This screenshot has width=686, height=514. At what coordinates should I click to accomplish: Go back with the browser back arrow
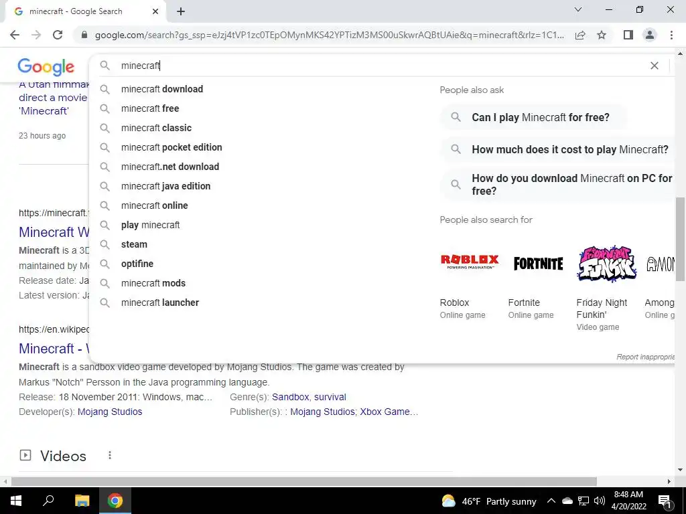[x=15, y=35]
